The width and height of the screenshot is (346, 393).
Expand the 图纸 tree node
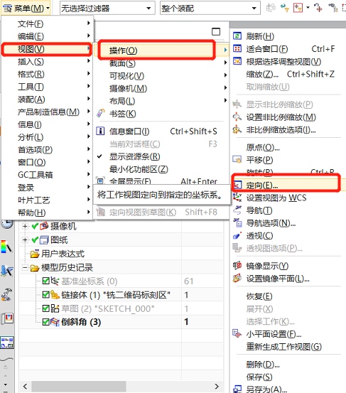pos(25,240)
